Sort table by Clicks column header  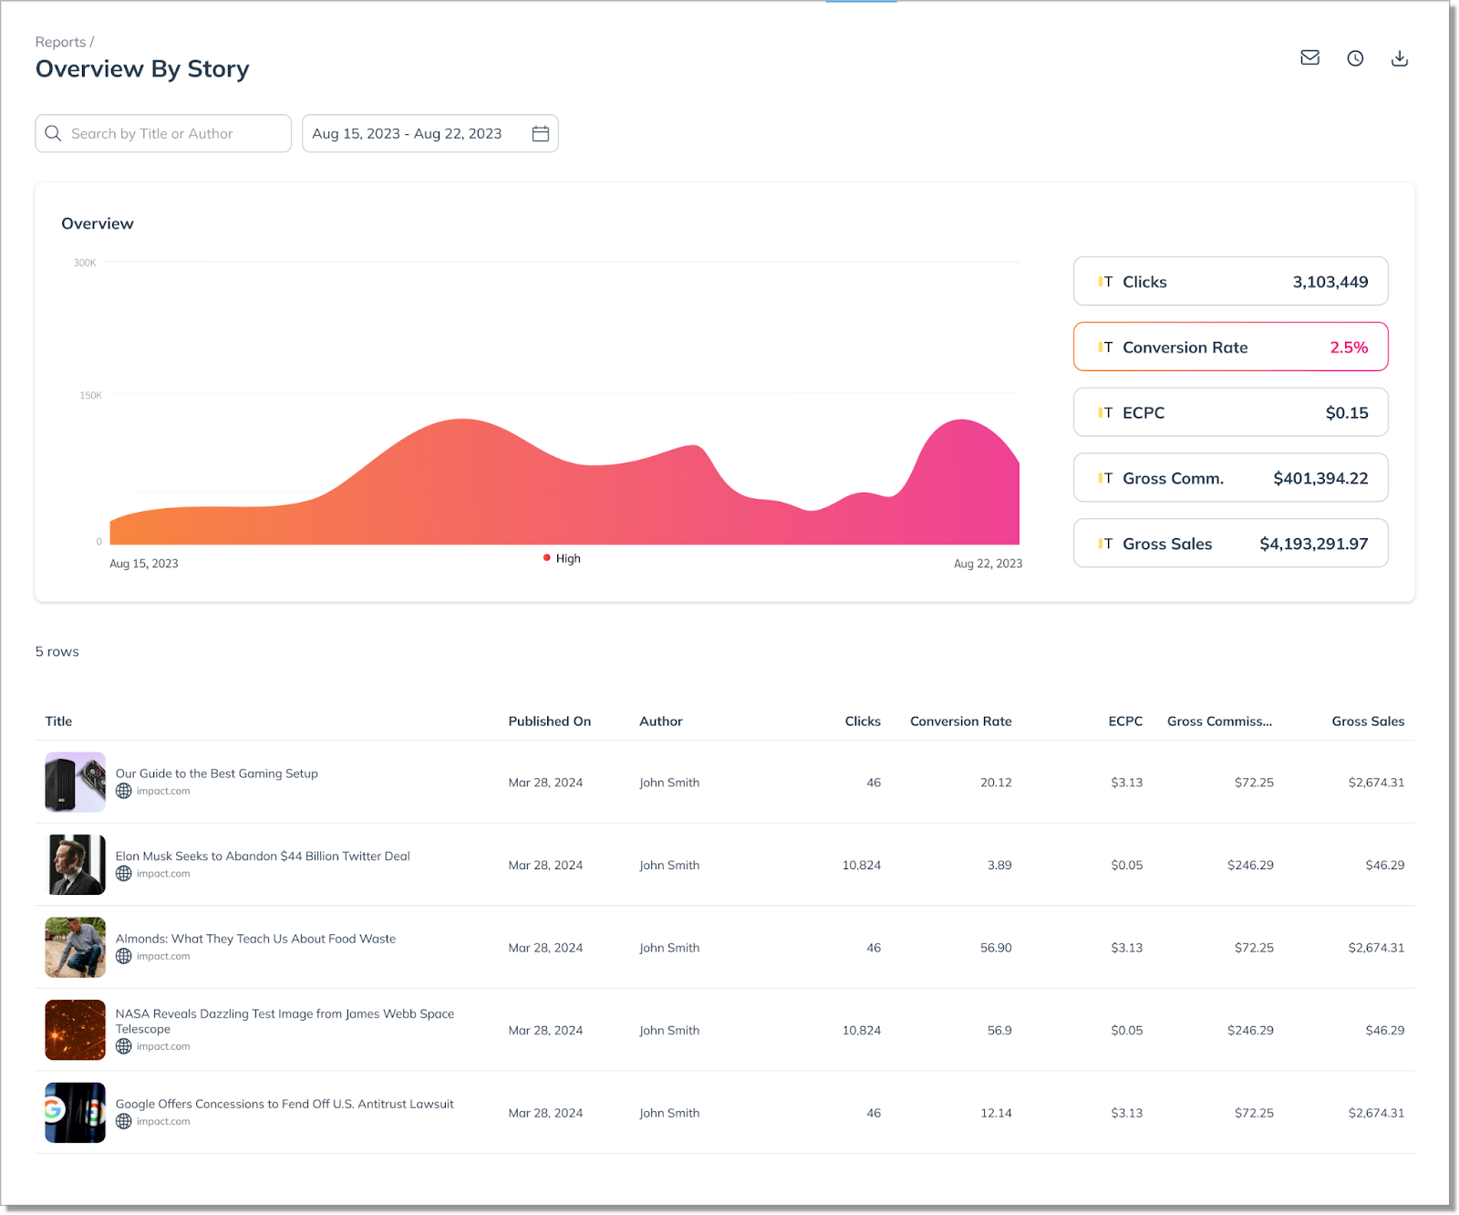pyautogui.click(x=863, y=722)
